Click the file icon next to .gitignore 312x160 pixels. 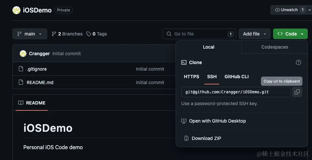tap(21, 69)
